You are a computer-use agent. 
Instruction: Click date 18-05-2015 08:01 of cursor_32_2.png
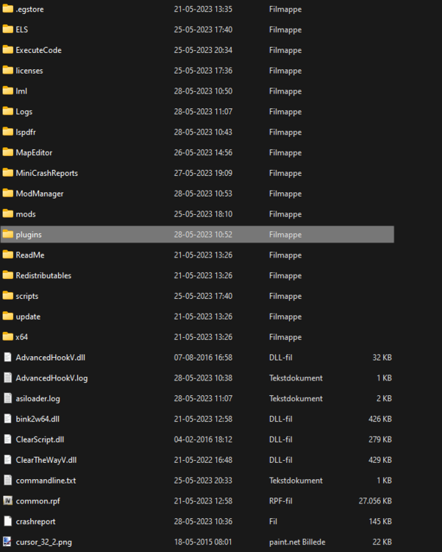203,542
